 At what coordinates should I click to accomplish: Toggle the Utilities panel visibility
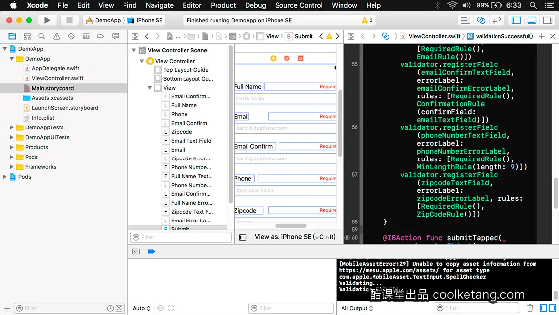548,20
